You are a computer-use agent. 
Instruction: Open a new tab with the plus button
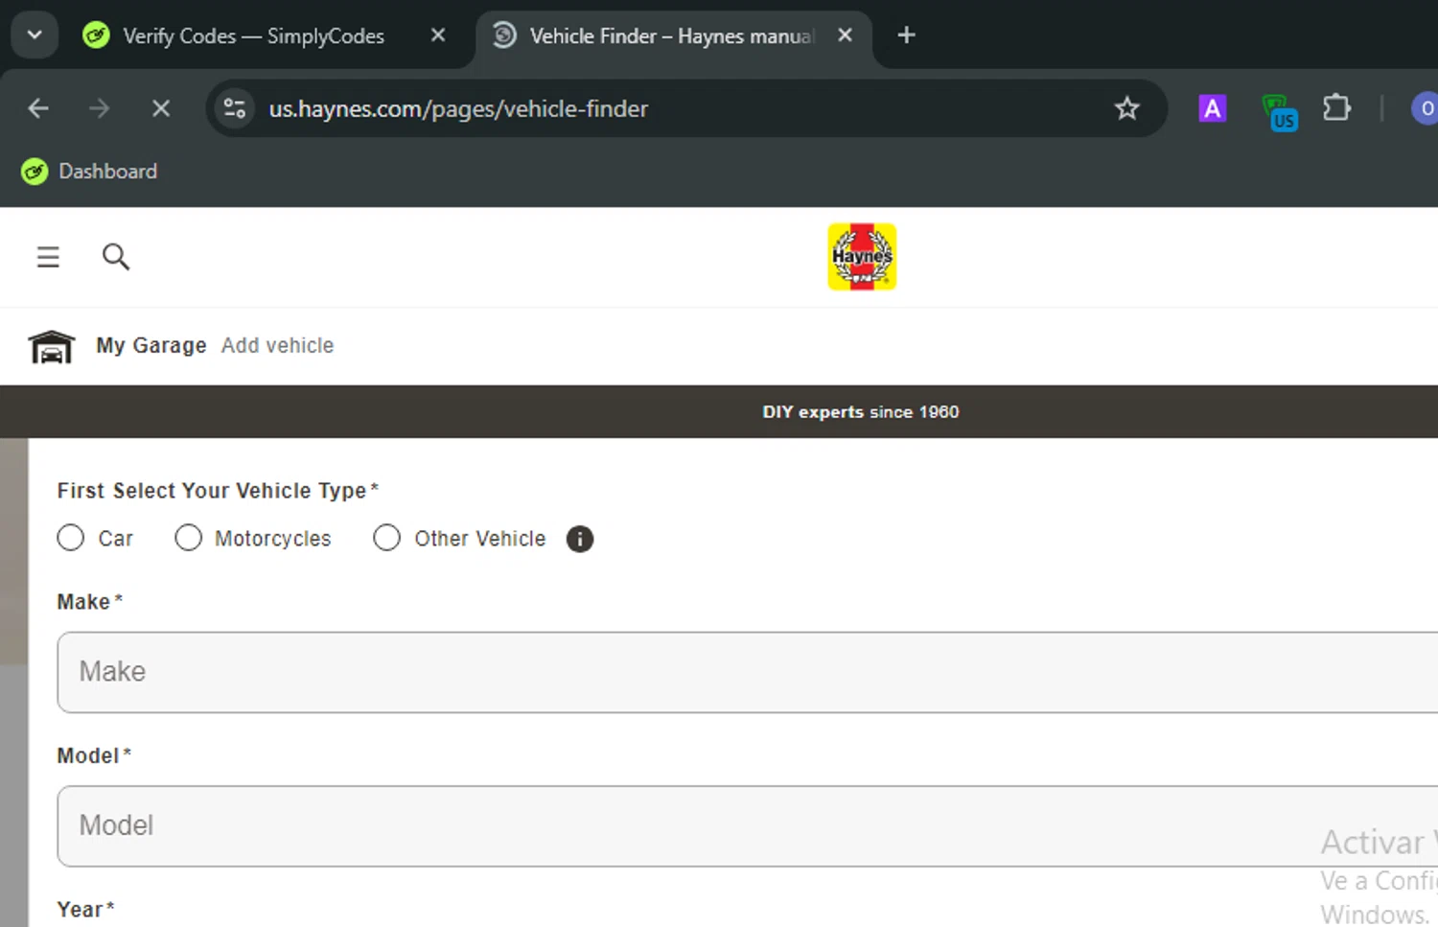click(906, 35)
